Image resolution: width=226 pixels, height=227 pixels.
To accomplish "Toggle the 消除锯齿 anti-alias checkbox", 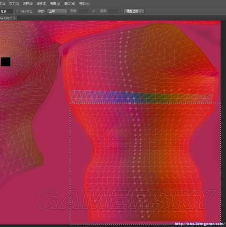I will [17, 11].
